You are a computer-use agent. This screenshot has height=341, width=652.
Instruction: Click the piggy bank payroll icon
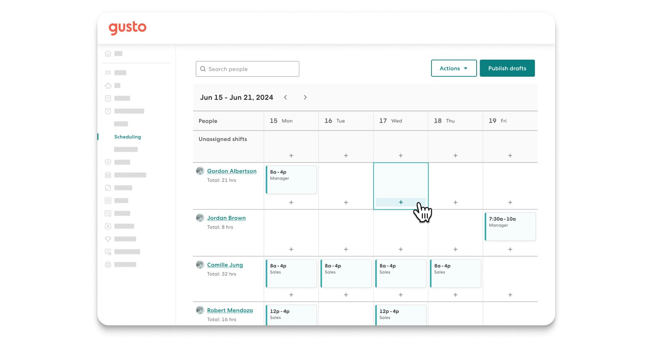108,86
